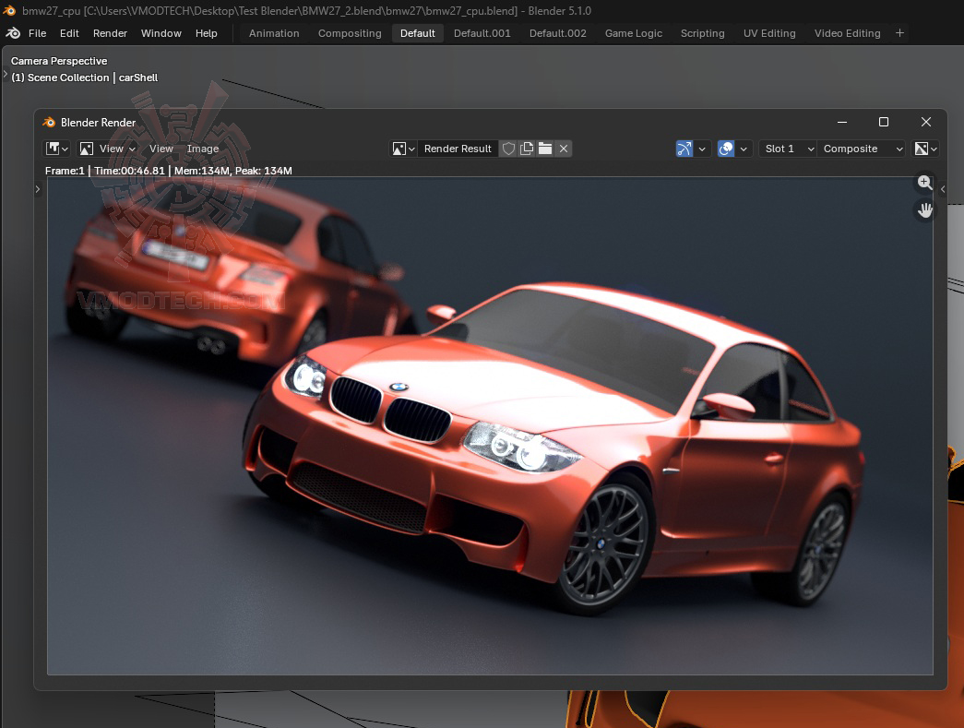The width and height of the screenshot is (964, 728).
Task: Open the image editor mode View dropdown
Action: point(108,149)
